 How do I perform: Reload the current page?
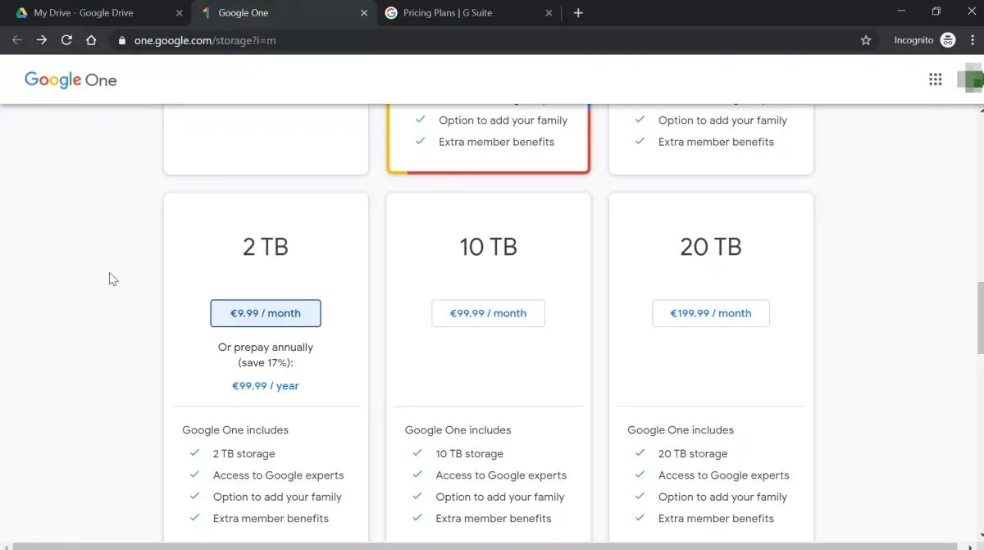(x=66, y=40)
